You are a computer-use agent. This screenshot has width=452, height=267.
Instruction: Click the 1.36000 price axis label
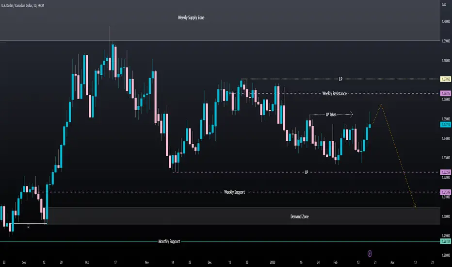(x=446, y=100)
